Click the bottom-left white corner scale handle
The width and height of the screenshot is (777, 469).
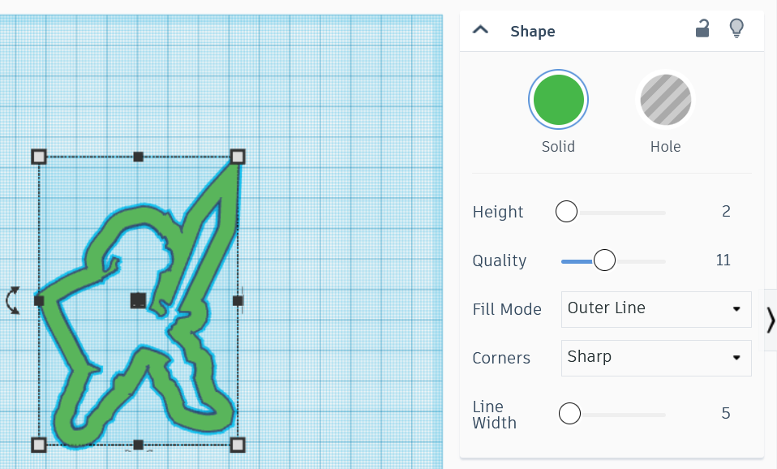[x=37, y=445]
